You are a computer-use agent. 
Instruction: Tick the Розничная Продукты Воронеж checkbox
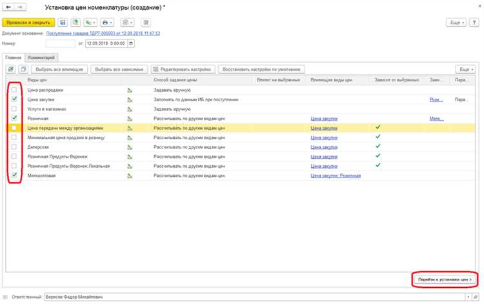(14, 156)
